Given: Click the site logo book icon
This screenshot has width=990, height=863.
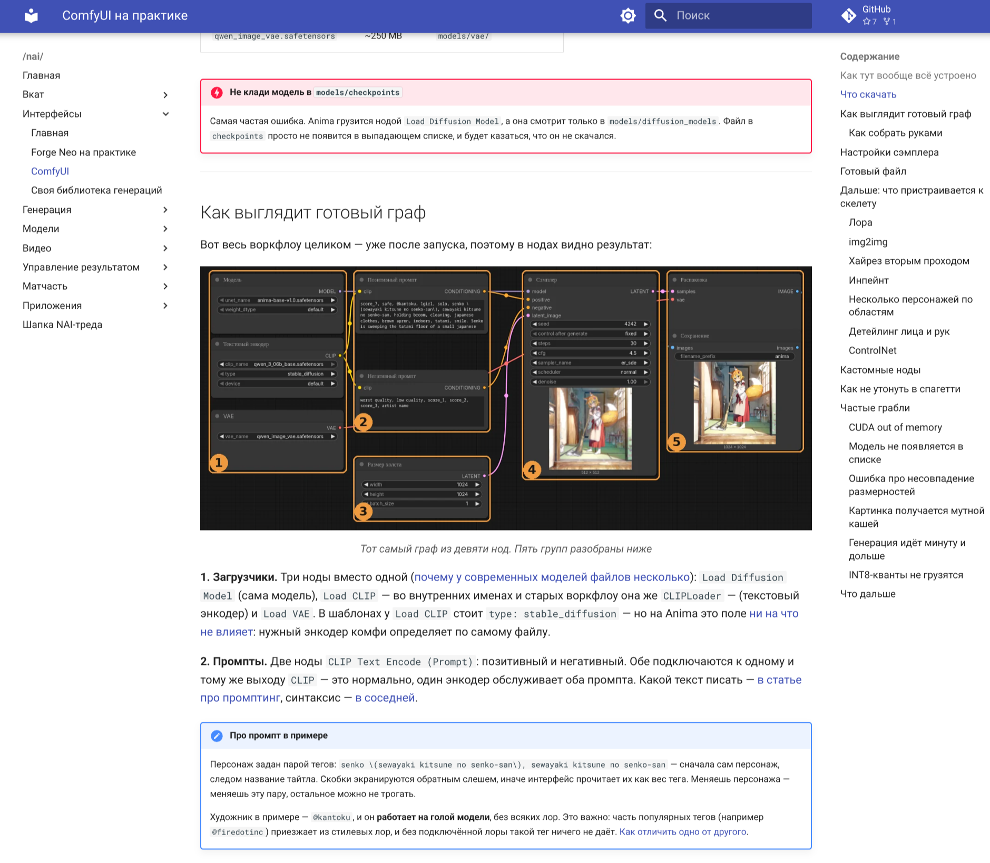Looking at the screenshot, I should click(32, 16).
